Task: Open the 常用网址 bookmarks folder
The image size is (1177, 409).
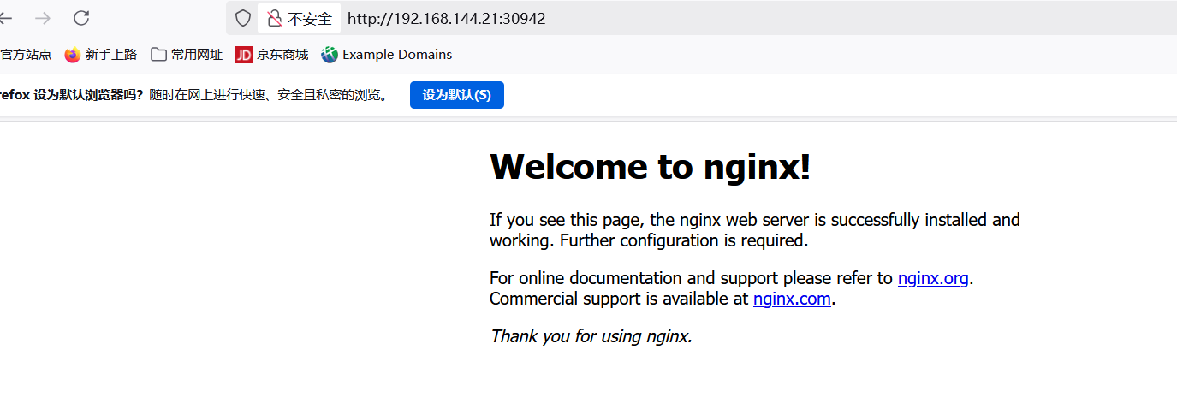Action: coord(187,55)
